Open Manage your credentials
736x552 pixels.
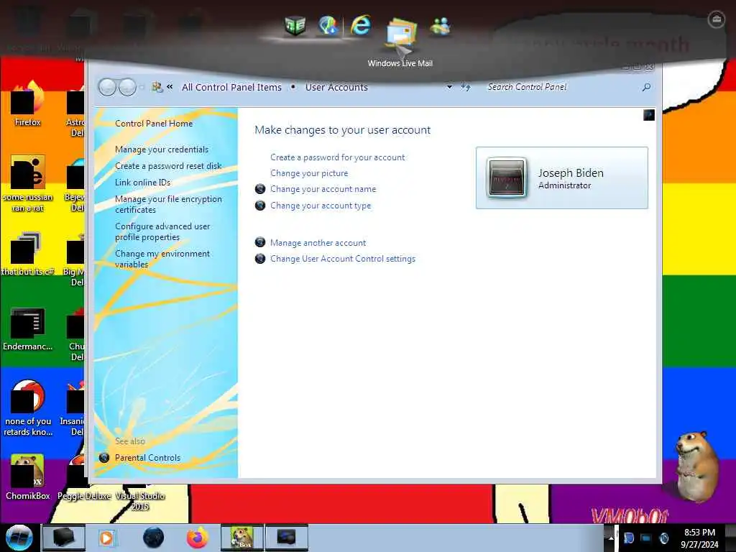click(162, 149)
